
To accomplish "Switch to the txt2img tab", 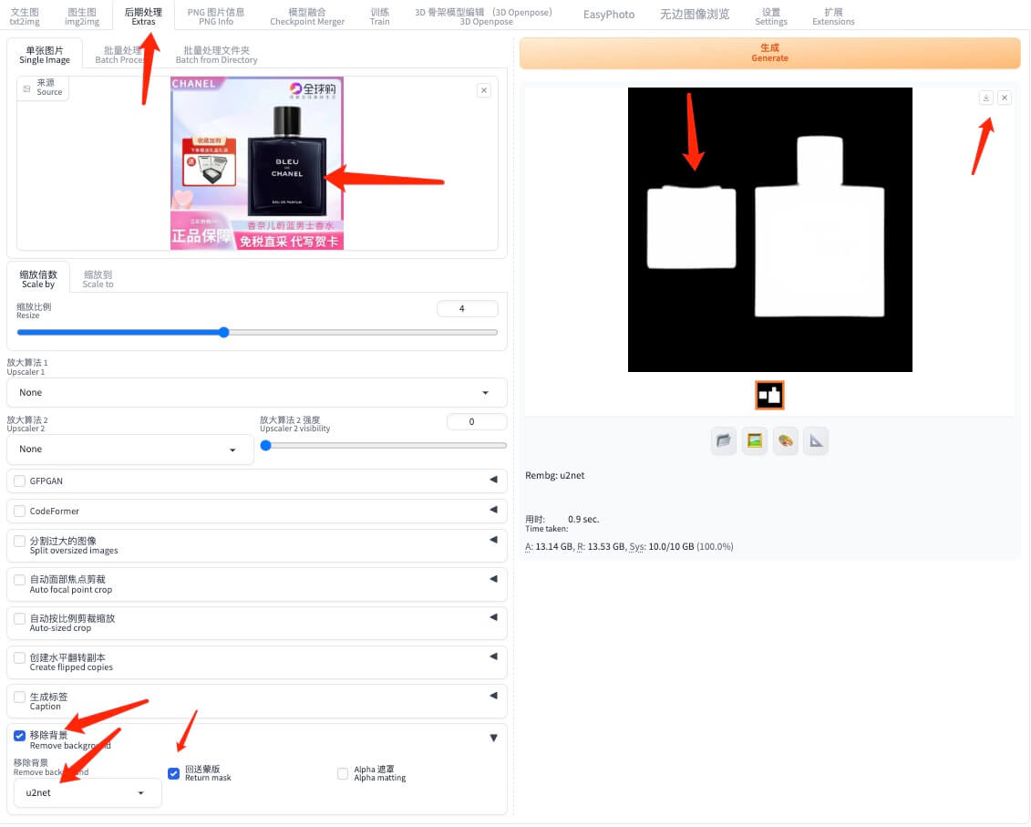I will click(25, 16).
